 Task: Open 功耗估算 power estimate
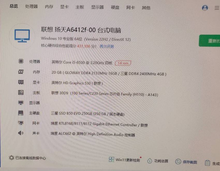tap(158, 161)
